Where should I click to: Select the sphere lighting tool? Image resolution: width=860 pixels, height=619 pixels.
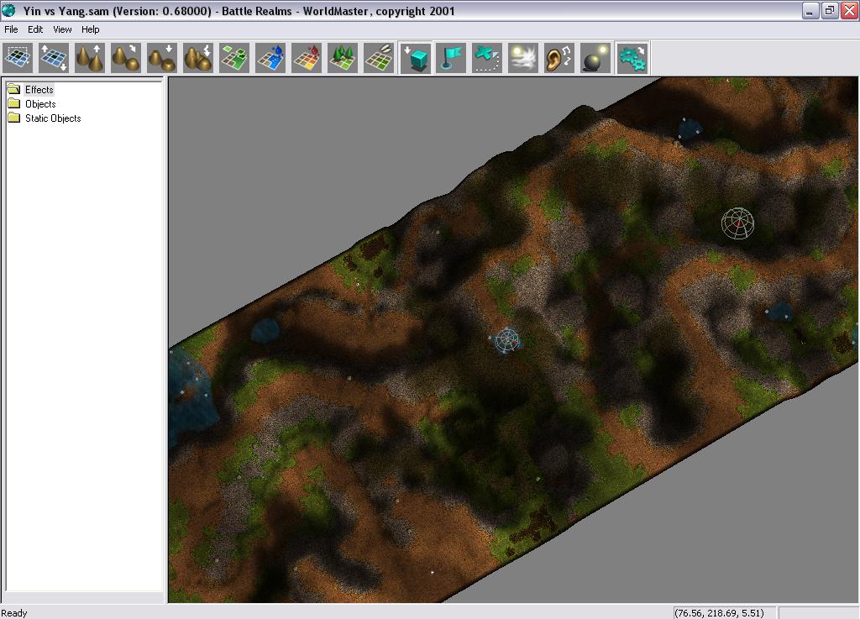pos(595,58)
